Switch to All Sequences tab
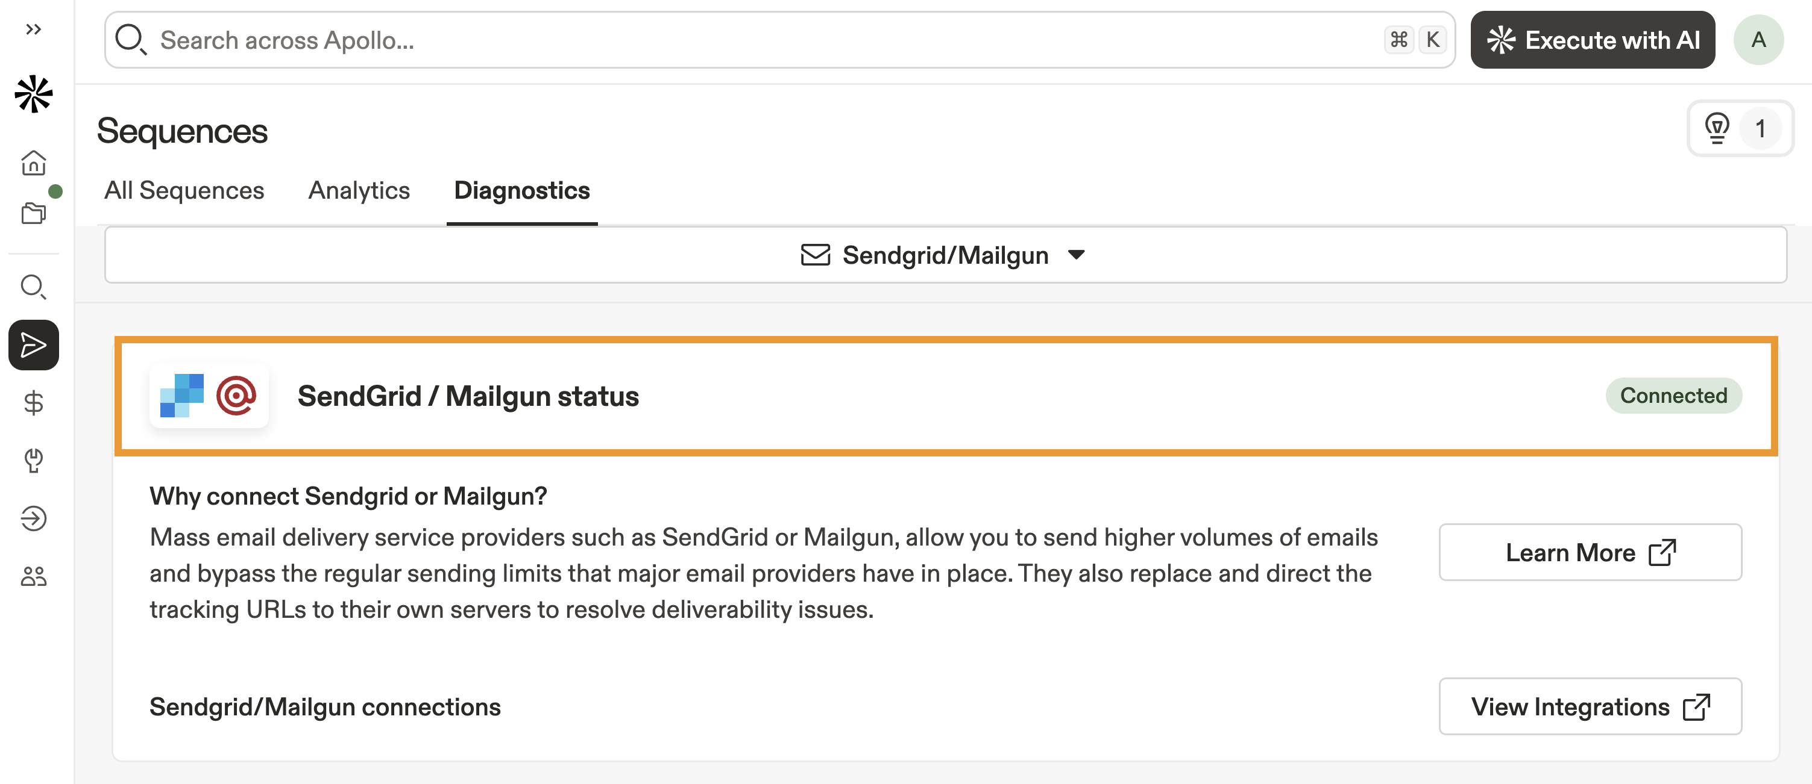 184,190
